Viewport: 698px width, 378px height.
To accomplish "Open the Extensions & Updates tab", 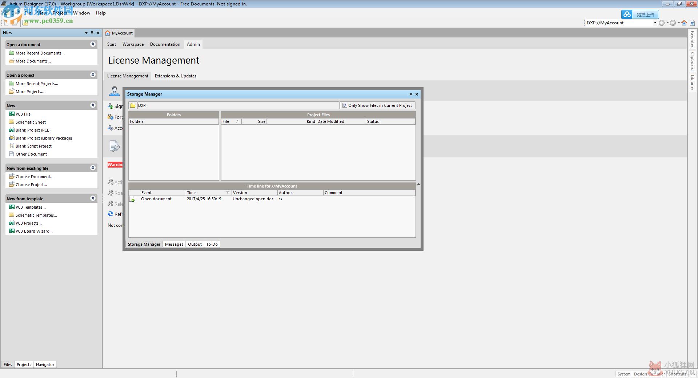I will (x=176, y=76).
